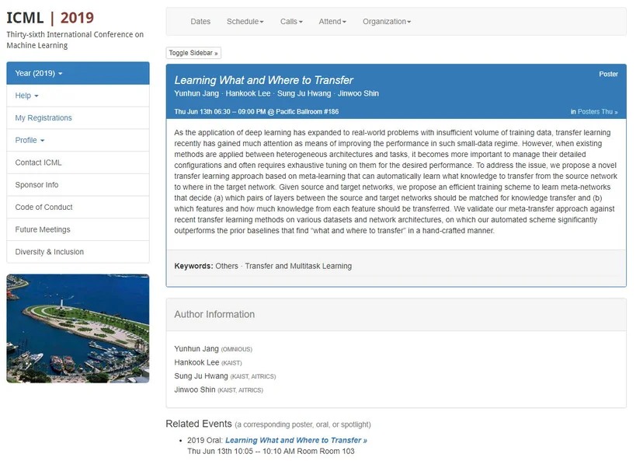The image size is (643, 461).
Task: Click the Posters Thu session link
Action: (x=597, y=112)
